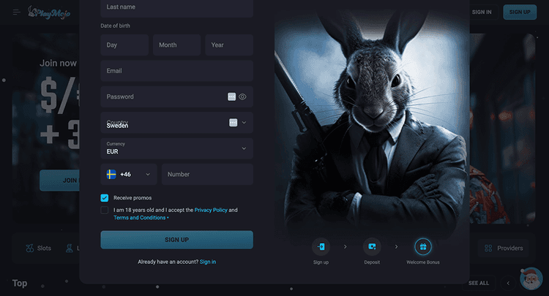Click the Providers grid icon
549x296 pixels.
[x=488, y=248]
